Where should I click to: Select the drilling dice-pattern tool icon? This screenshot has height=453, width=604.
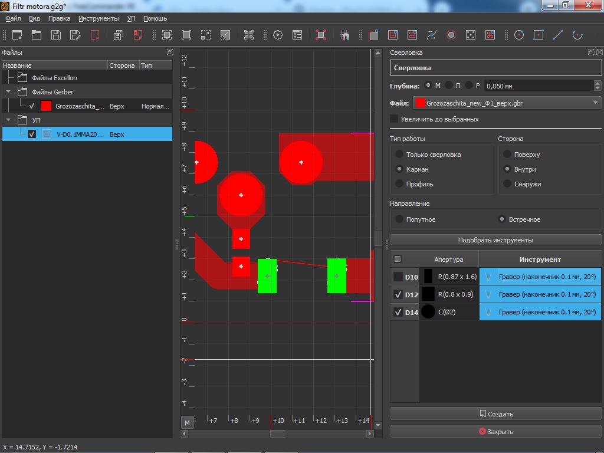tap(471, 35)
